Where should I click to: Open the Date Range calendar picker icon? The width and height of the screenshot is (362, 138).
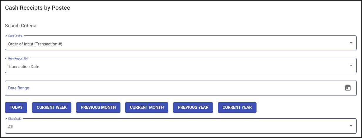348,88
